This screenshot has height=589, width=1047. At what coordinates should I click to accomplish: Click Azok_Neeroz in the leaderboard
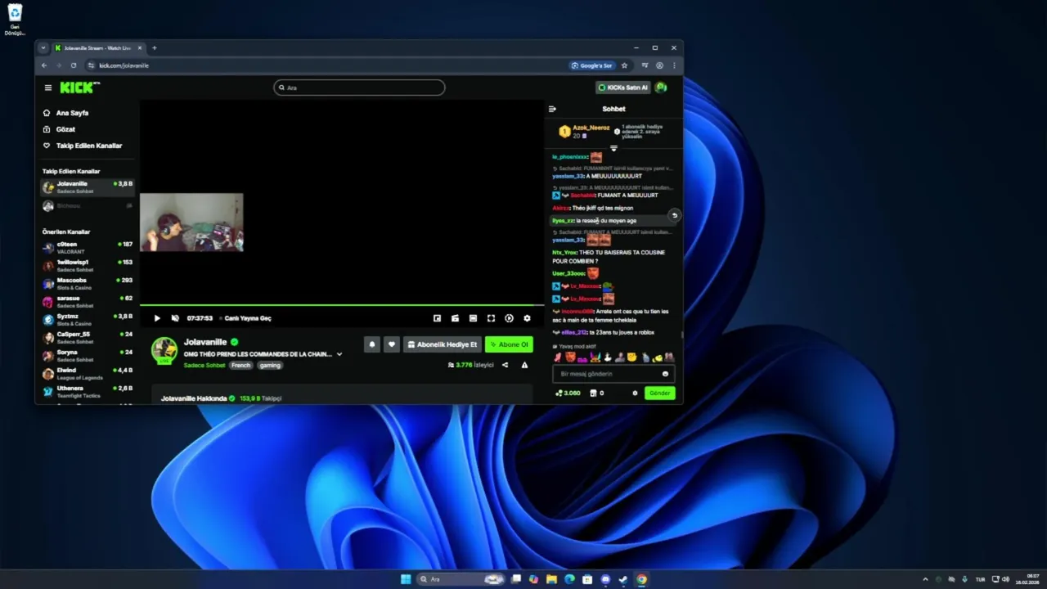591,128
